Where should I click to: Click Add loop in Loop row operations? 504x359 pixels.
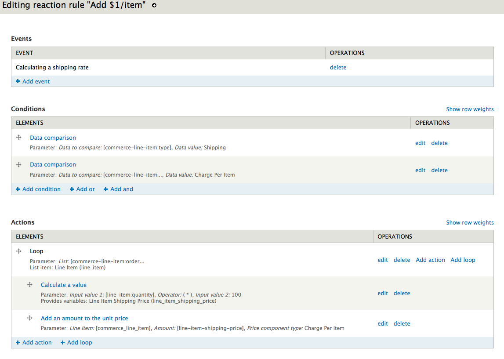(463, 260)
